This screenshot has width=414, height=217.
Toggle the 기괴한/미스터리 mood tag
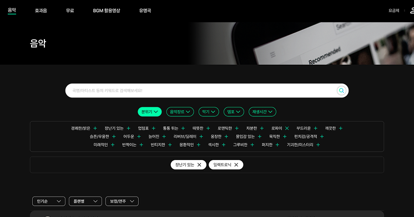(318, 145)
